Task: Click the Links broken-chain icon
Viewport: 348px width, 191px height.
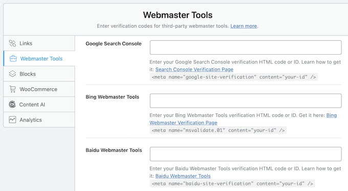Action: click(12, 43)
